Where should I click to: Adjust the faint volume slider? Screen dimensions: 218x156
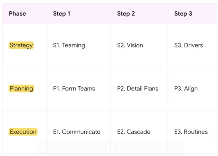coord(60,149)
